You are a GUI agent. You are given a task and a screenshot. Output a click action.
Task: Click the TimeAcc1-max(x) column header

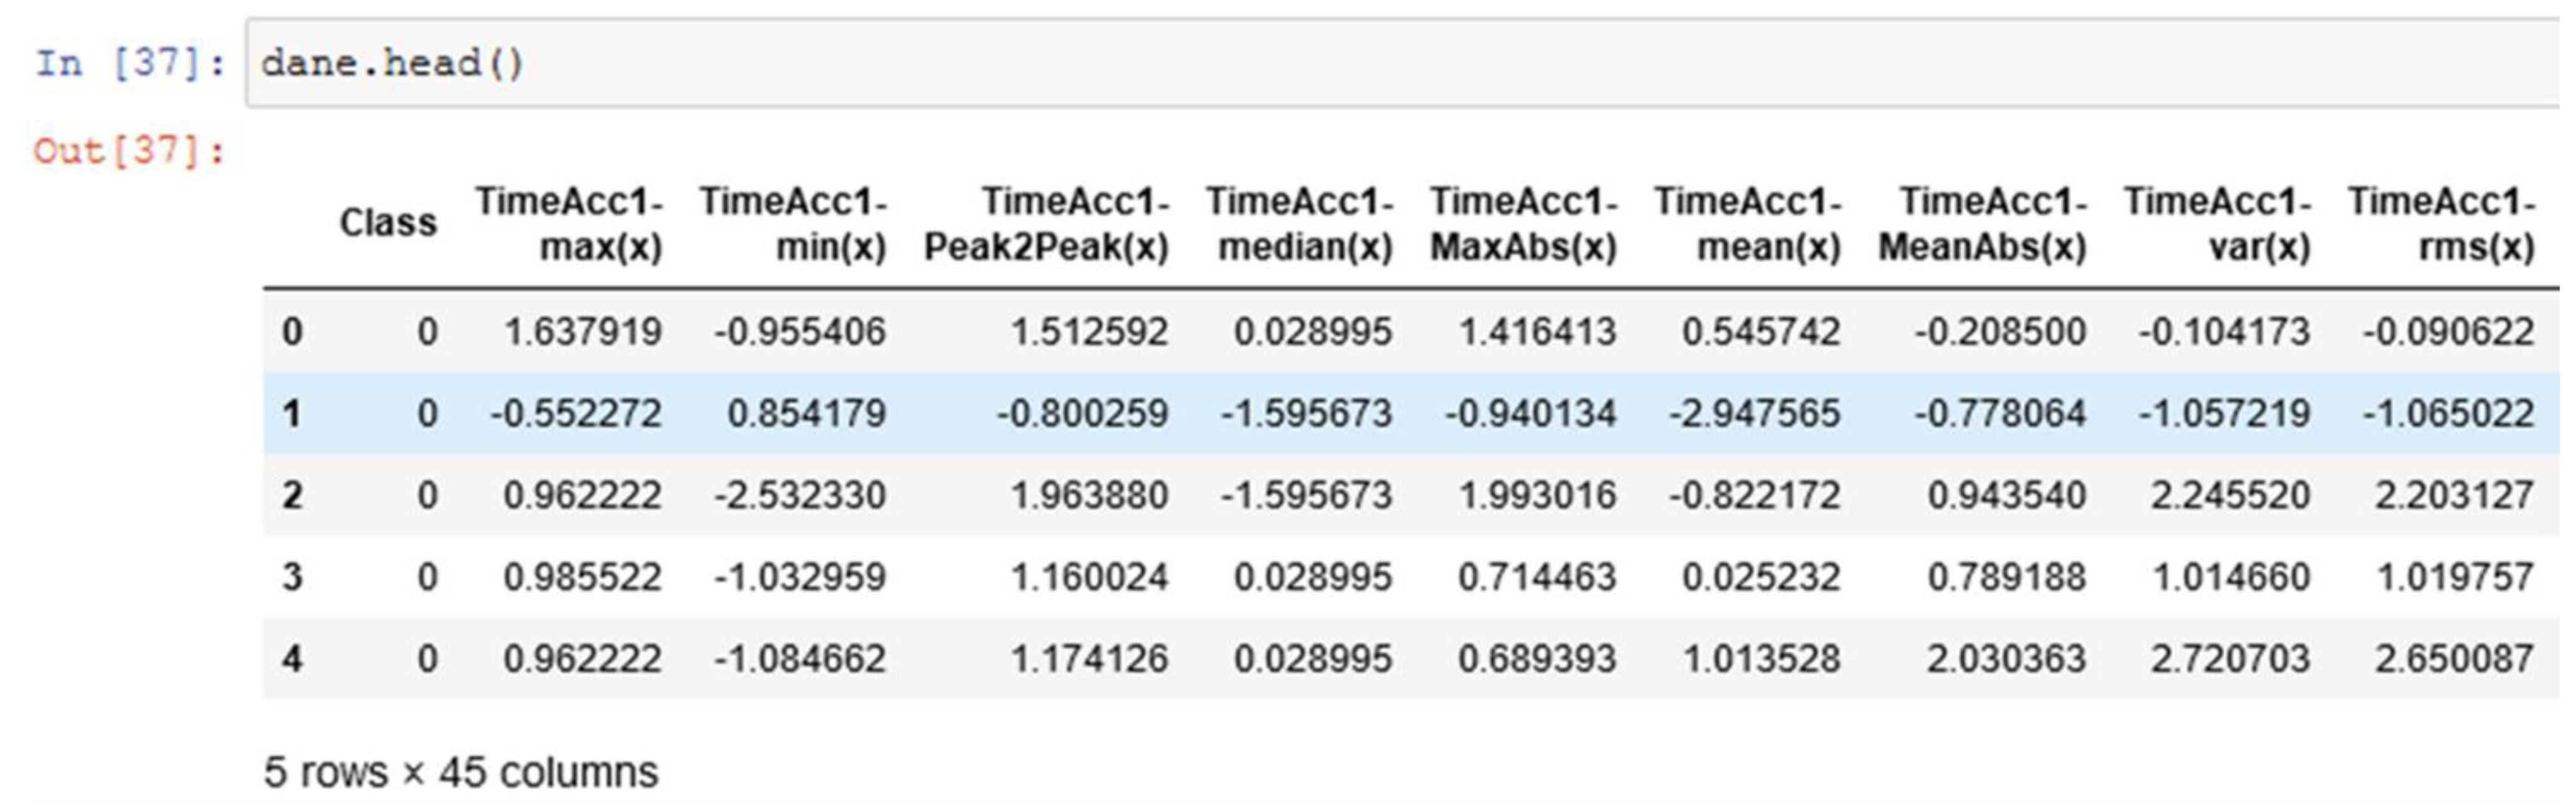pyautogui.click(x=570, y=224)
